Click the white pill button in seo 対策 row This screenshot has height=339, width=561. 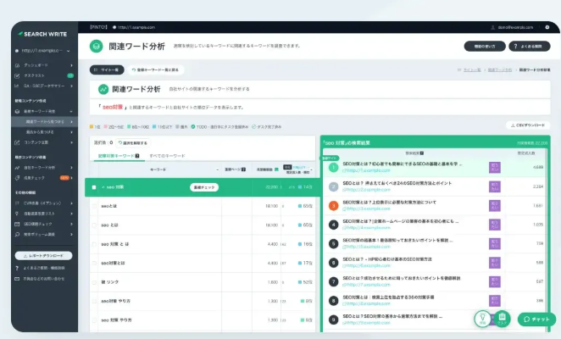pos(204,187)
